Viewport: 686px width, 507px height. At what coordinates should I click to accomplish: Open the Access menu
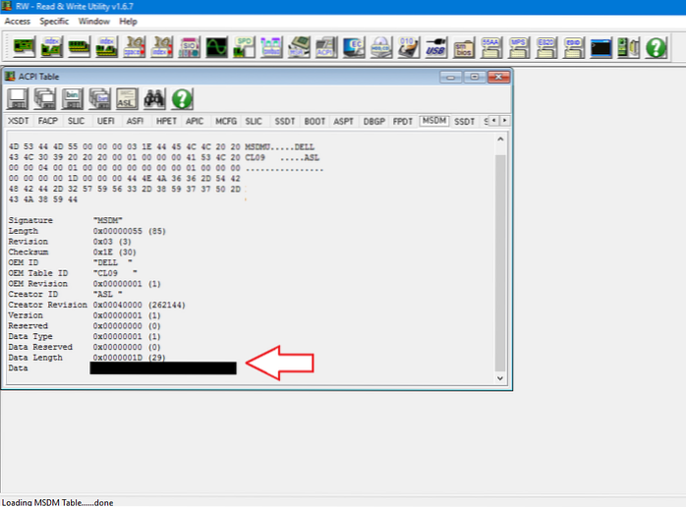pyautogui.click(x=19, y=21)
